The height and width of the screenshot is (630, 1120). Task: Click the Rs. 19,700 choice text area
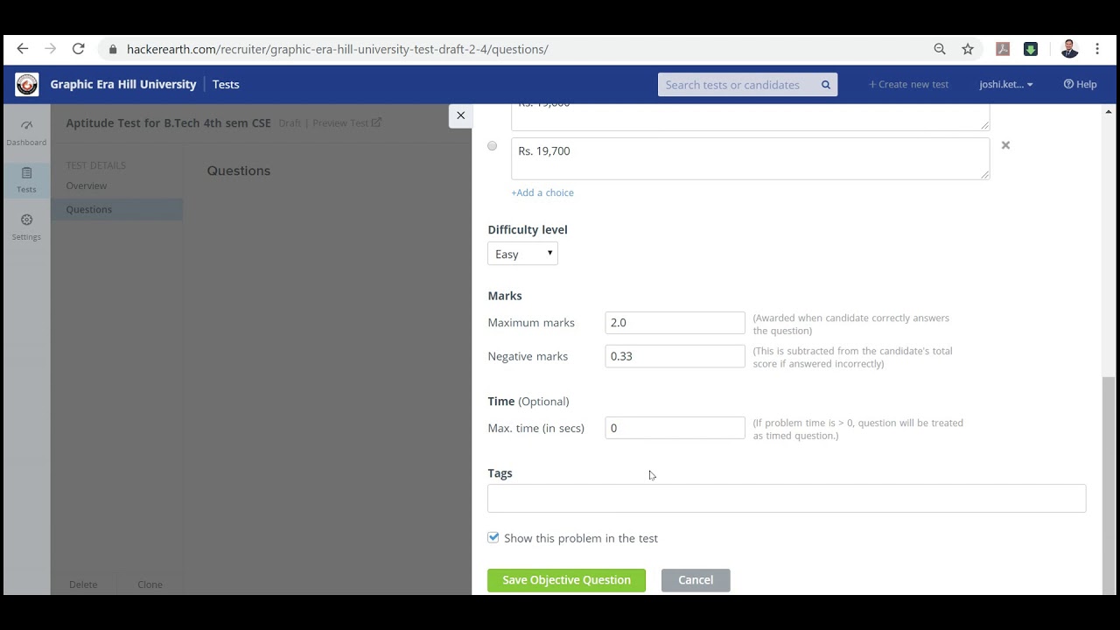pyautogui.click(x=750, y=158)
